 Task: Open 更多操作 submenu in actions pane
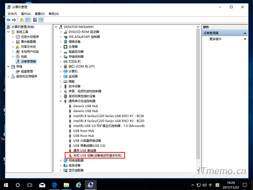coord(225,39)
